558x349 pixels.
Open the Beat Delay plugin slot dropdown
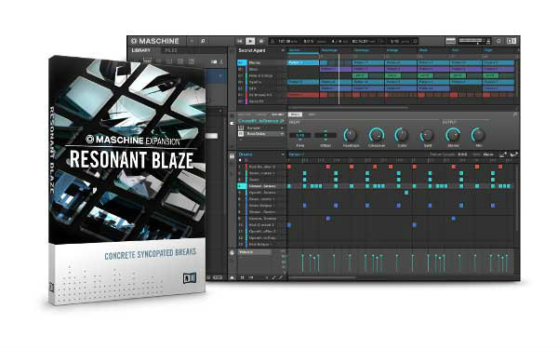point(282,134)
